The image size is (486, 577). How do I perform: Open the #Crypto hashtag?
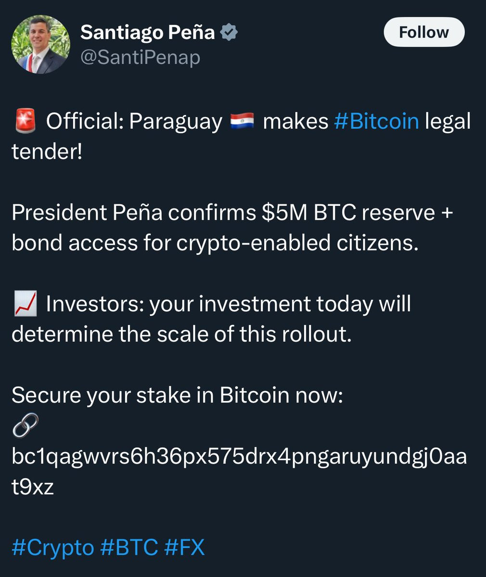(52, 548)
